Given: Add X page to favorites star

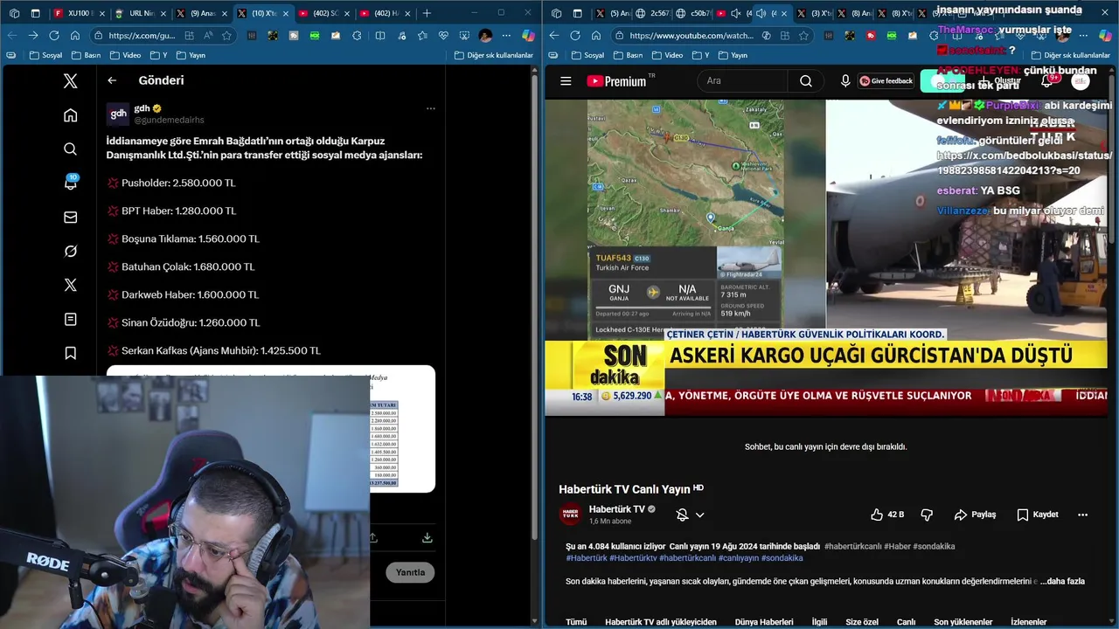Looking at the screenshot, I should tap(227, 36).
